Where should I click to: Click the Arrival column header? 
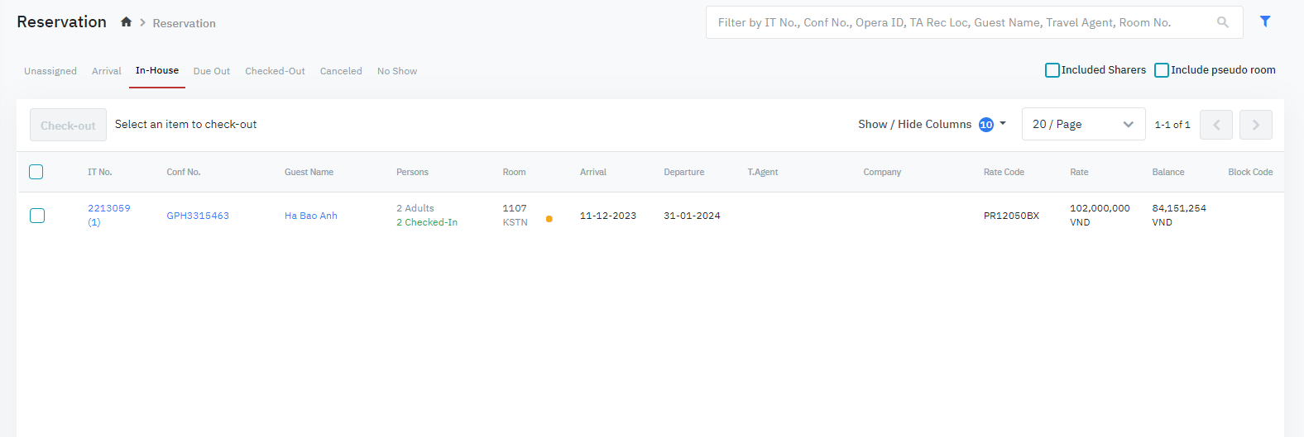(593, 172)
